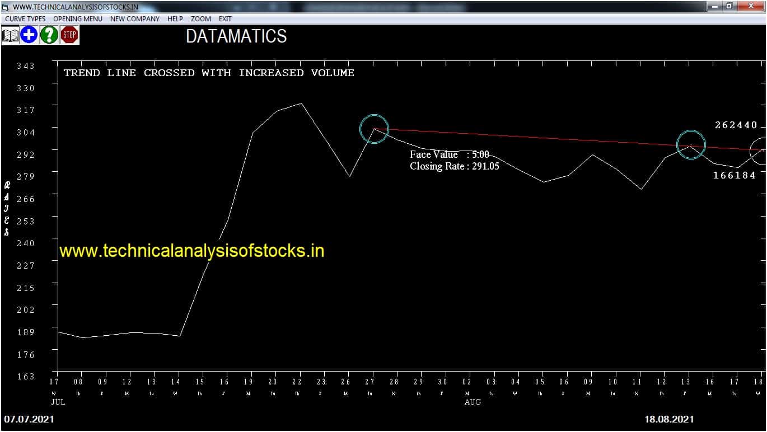Image resolution: width=767 pixels, height=432 pixels.
Task: Click the app icon in title bar
Action: tap(6, 7)
